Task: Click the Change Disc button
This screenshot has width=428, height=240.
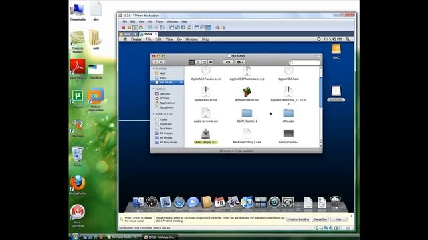Action: [x=320, y=219]
